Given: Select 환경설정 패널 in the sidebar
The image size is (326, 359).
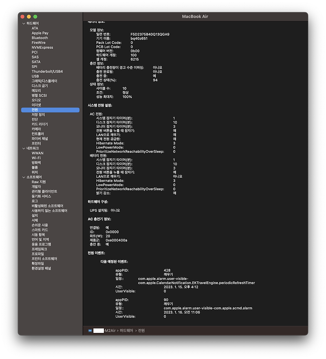Looking at the screenshot, I should coord(41,269).
